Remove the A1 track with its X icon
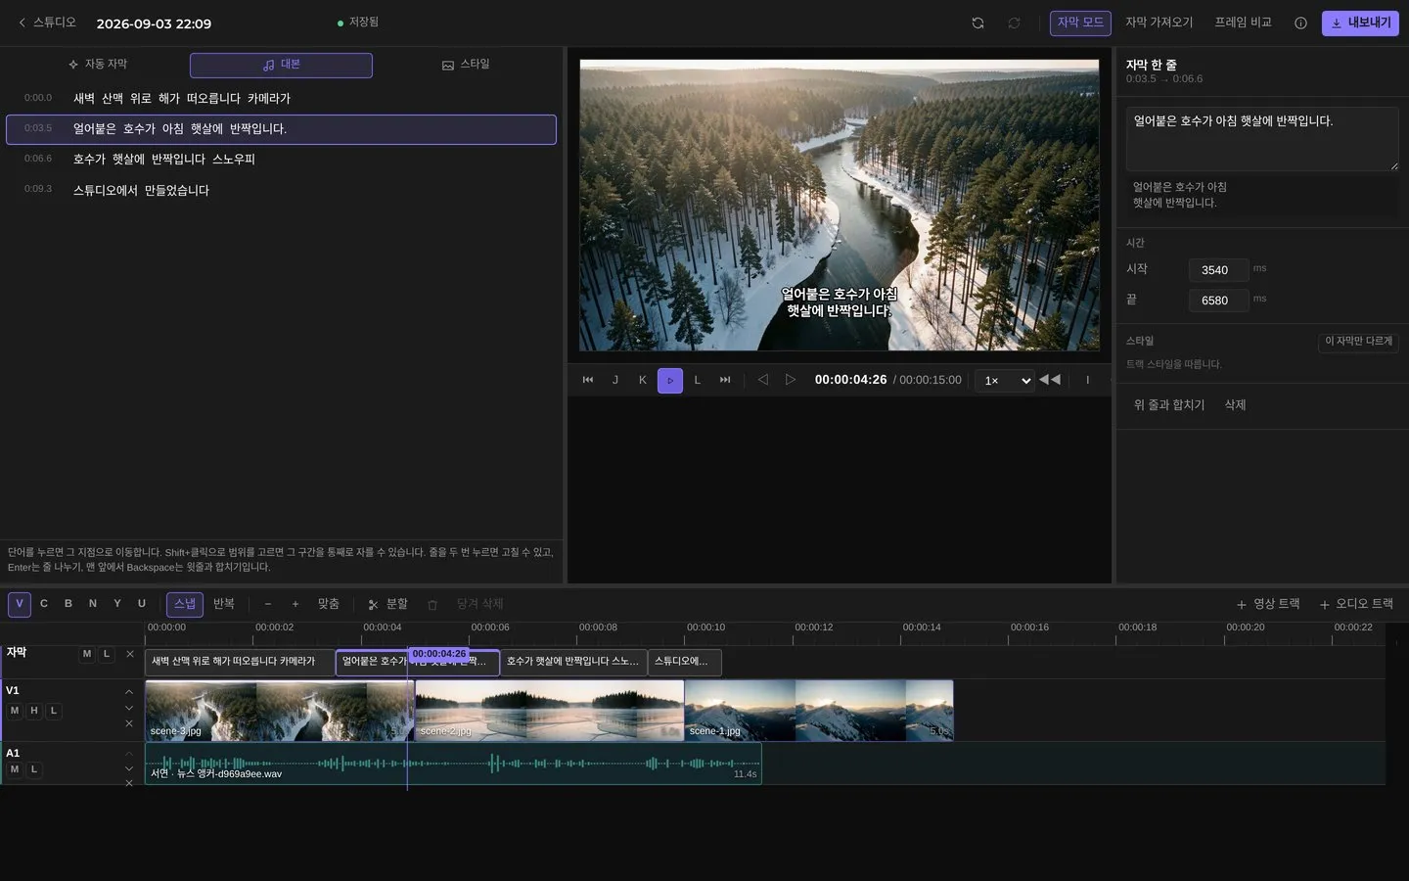The width and height of the screenshot is (1409, 881). (129, 783)
